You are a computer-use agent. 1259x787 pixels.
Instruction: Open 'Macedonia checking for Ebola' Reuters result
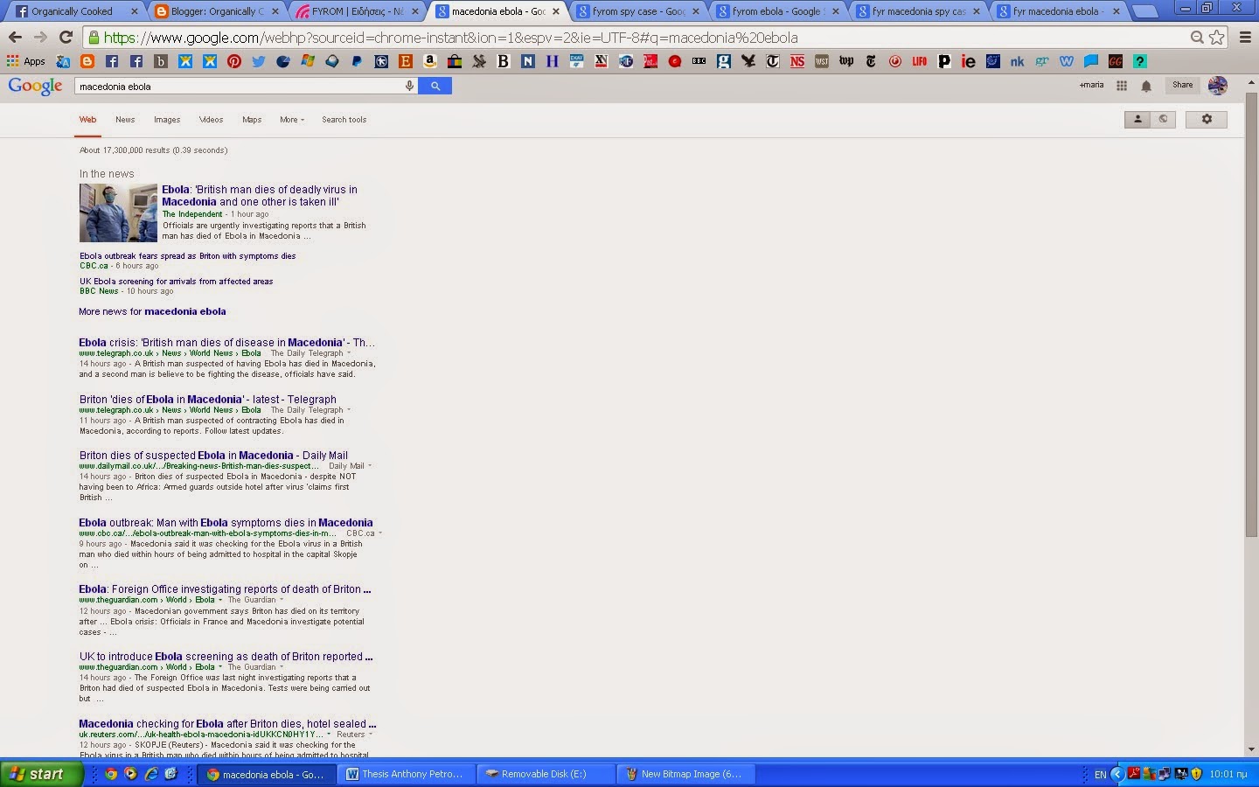227,723
